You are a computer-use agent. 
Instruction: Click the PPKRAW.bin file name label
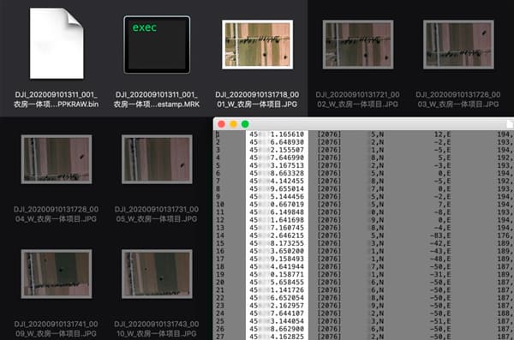click(x=56, y=99)
